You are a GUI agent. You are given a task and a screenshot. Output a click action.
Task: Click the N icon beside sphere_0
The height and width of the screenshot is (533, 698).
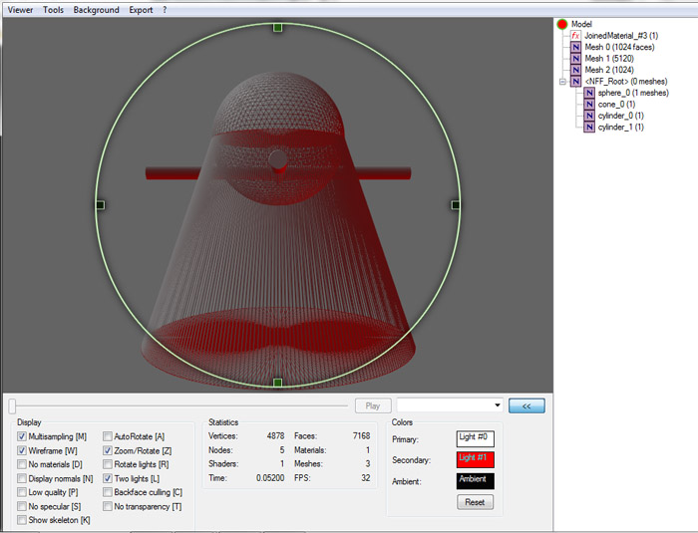pyautogui.click(x=589, y=93)
